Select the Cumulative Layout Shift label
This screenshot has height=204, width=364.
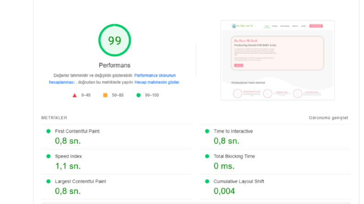pos(239,181)
